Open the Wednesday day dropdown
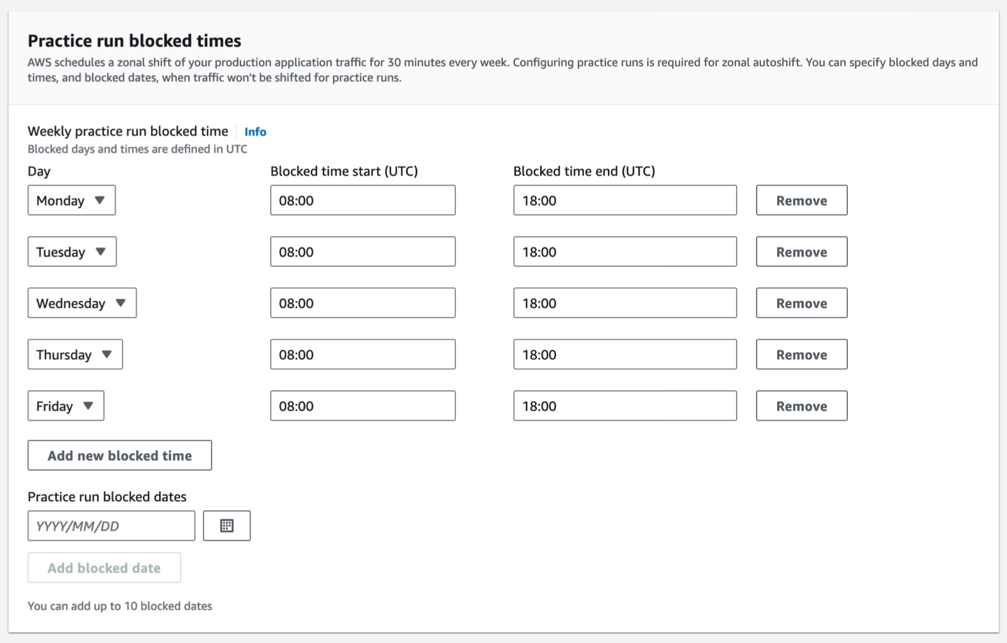Viewport: 1007px width, 643px height. click(x=82, y=303)
